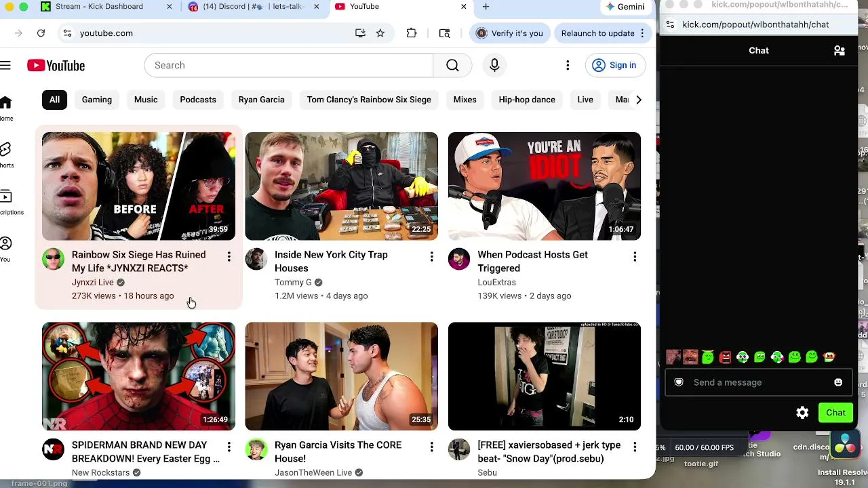Open more actions for Inside New York City video

[x=431, y=257]
